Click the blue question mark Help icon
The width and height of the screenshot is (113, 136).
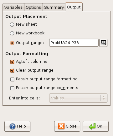13,126
